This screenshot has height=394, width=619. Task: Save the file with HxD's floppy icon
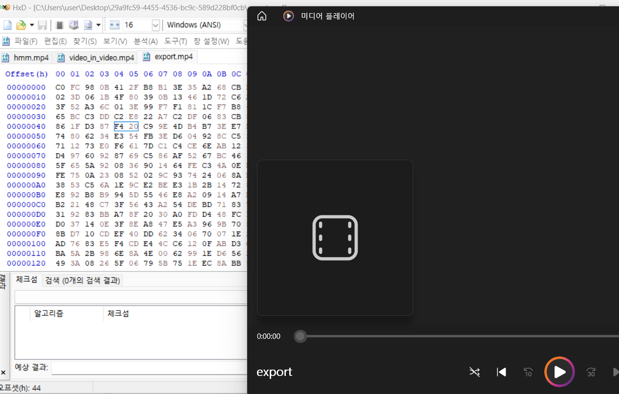tap(43, 25)
